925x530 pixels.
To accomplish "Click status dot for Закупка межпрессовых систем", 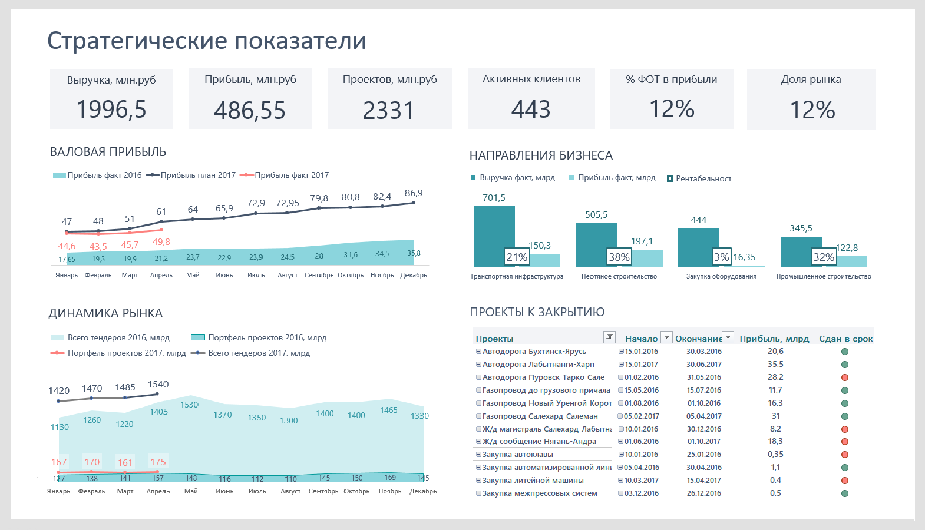I will 844,493.
